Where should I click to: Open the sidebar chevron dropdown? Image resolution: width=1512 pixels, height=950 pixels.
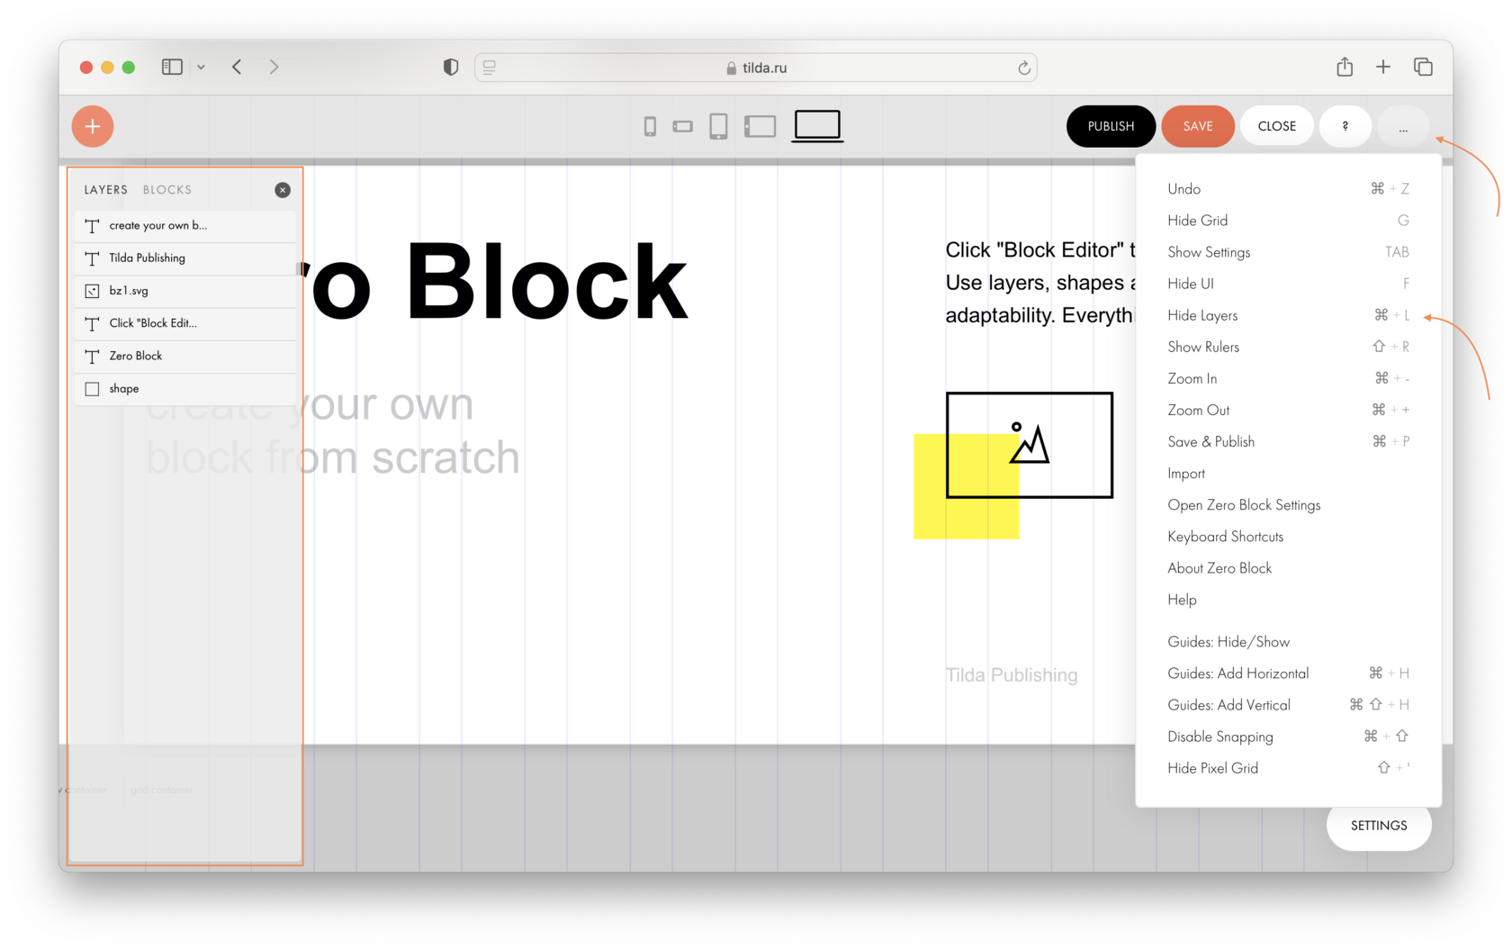point(202,67)
